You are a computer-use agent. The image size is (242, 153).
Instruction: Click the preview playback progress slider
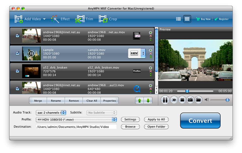[x=195, y=91]
